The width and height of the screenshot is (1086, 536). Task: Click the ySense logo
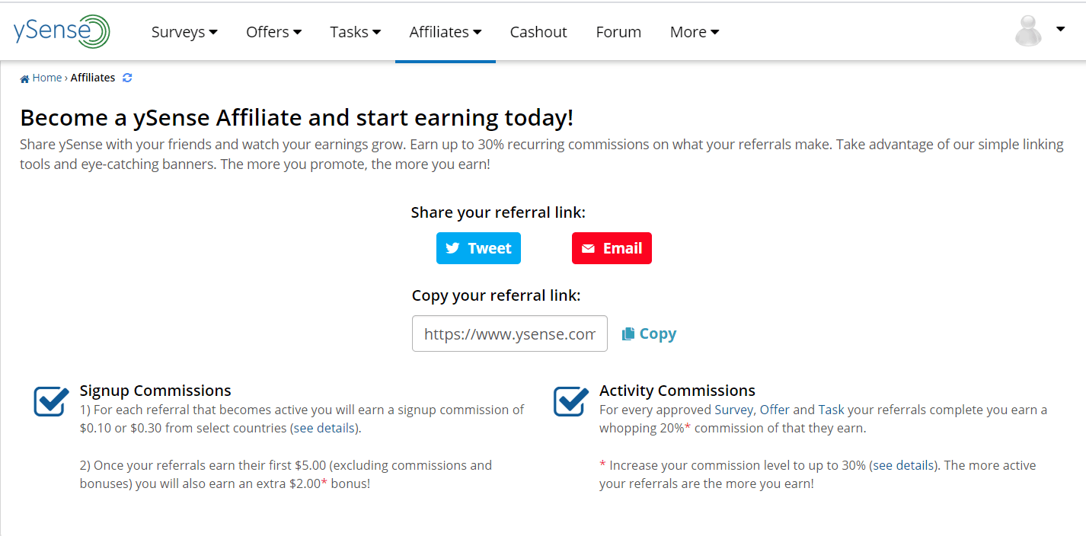click(62, 31)
